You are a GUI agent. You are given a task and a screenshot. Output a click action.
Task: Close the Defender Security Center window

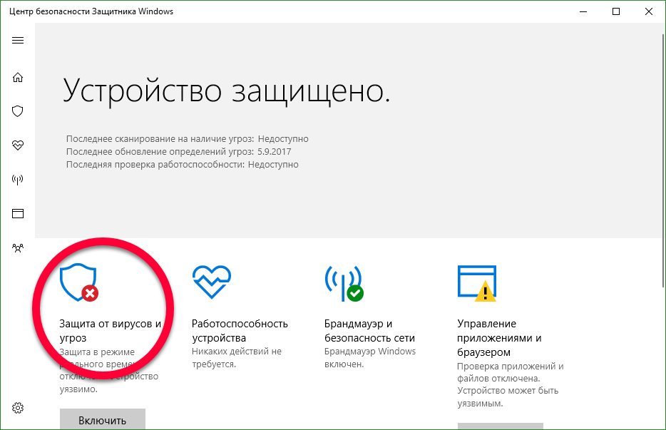tap(649, 11)
